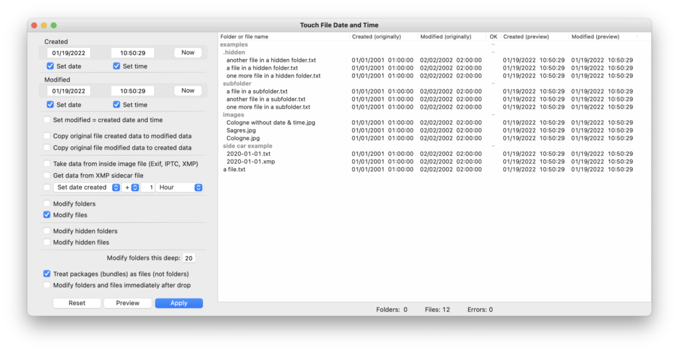Click the offset amount field showing 1
Screen dimensions: 679x352
pos(148,187)
